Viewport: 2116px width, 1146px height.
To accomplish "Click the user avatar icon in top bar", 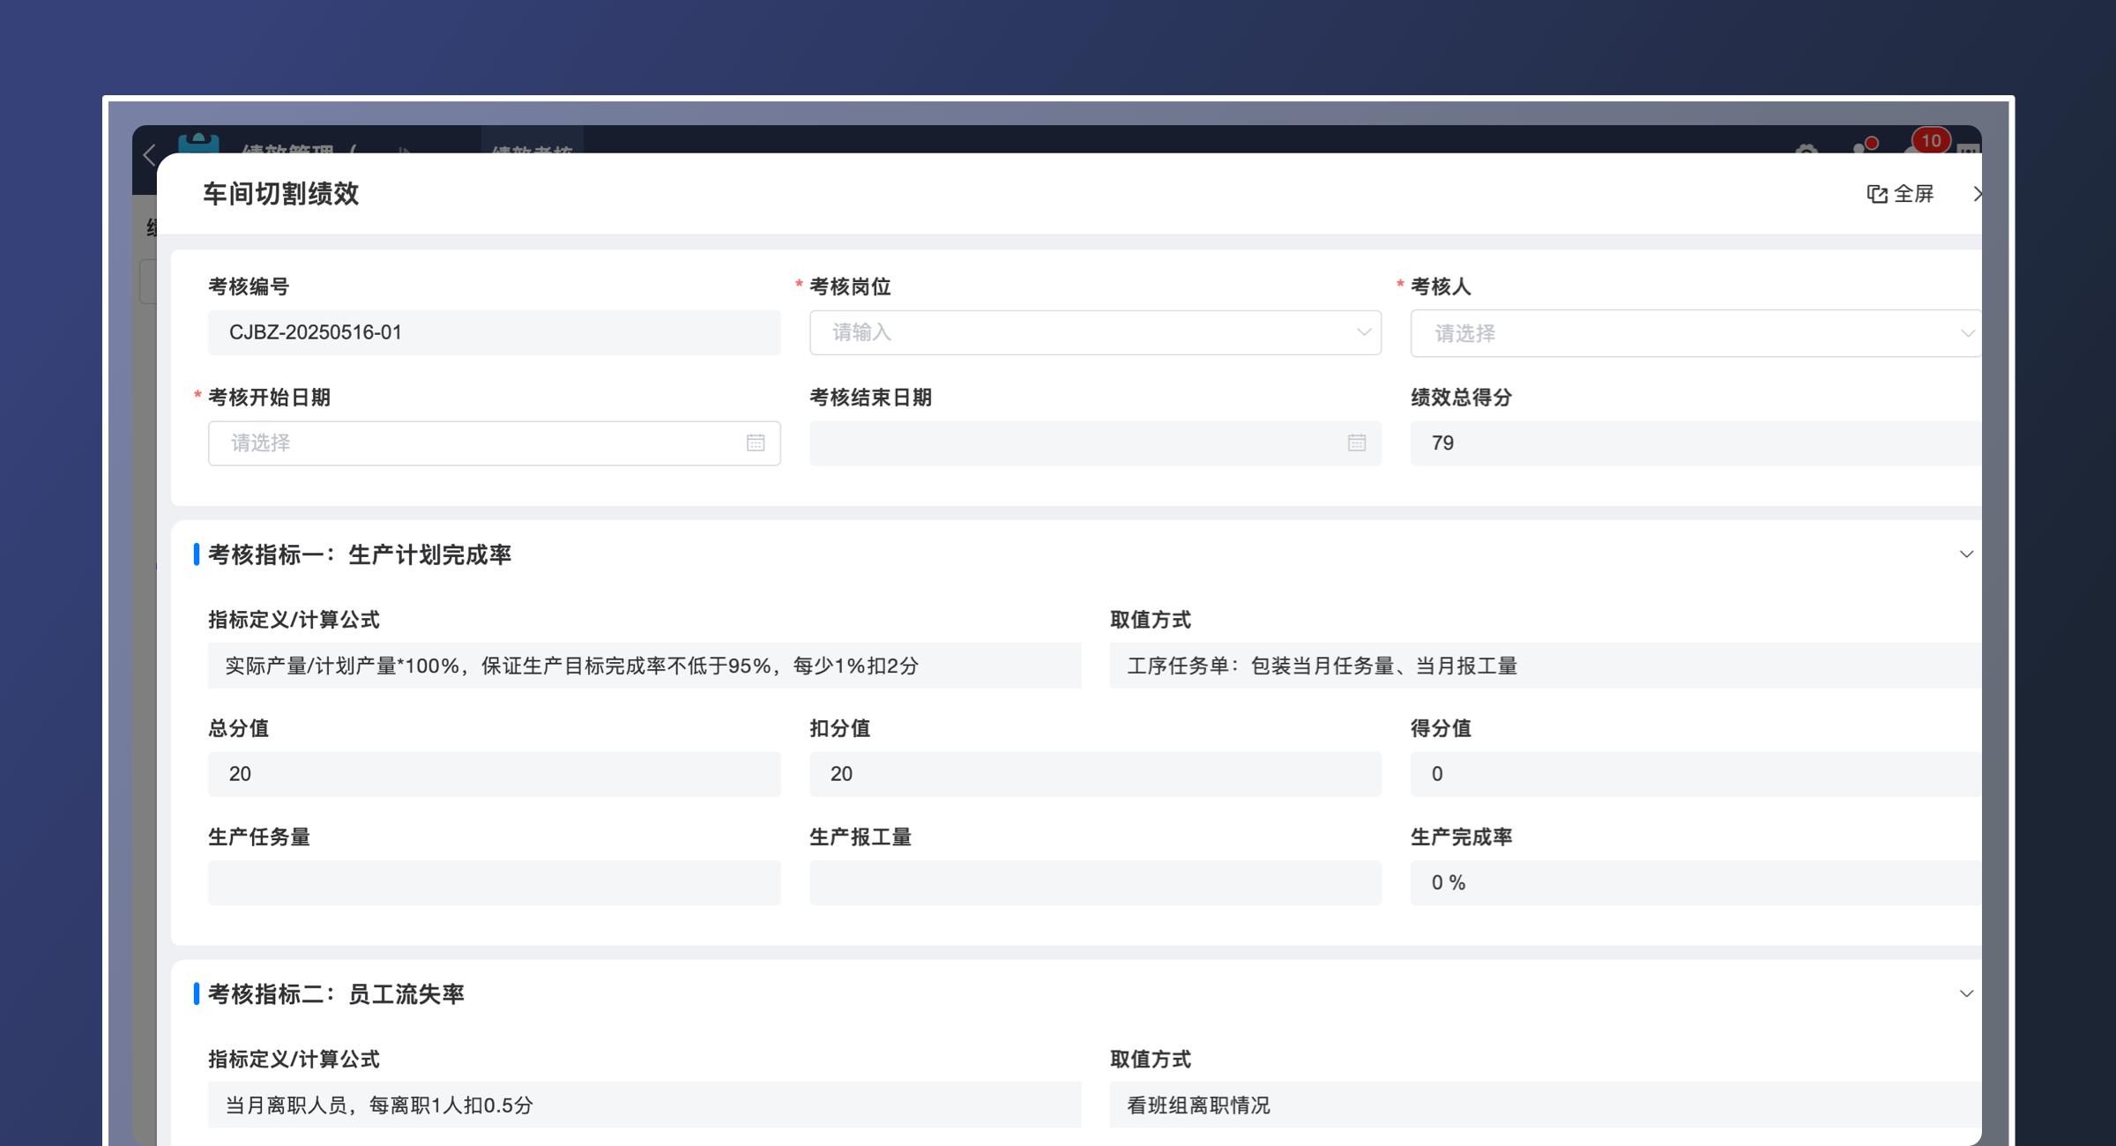I will (x=1859, y=153).
